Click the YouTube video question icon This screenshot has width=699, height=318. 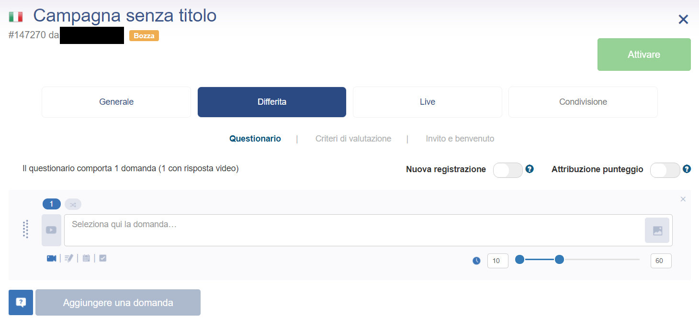tap(51, 230)
